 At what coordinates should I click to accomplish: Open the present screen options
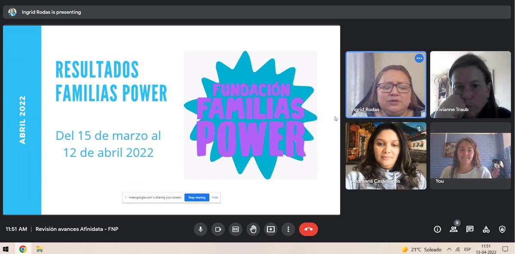(270, 229)
